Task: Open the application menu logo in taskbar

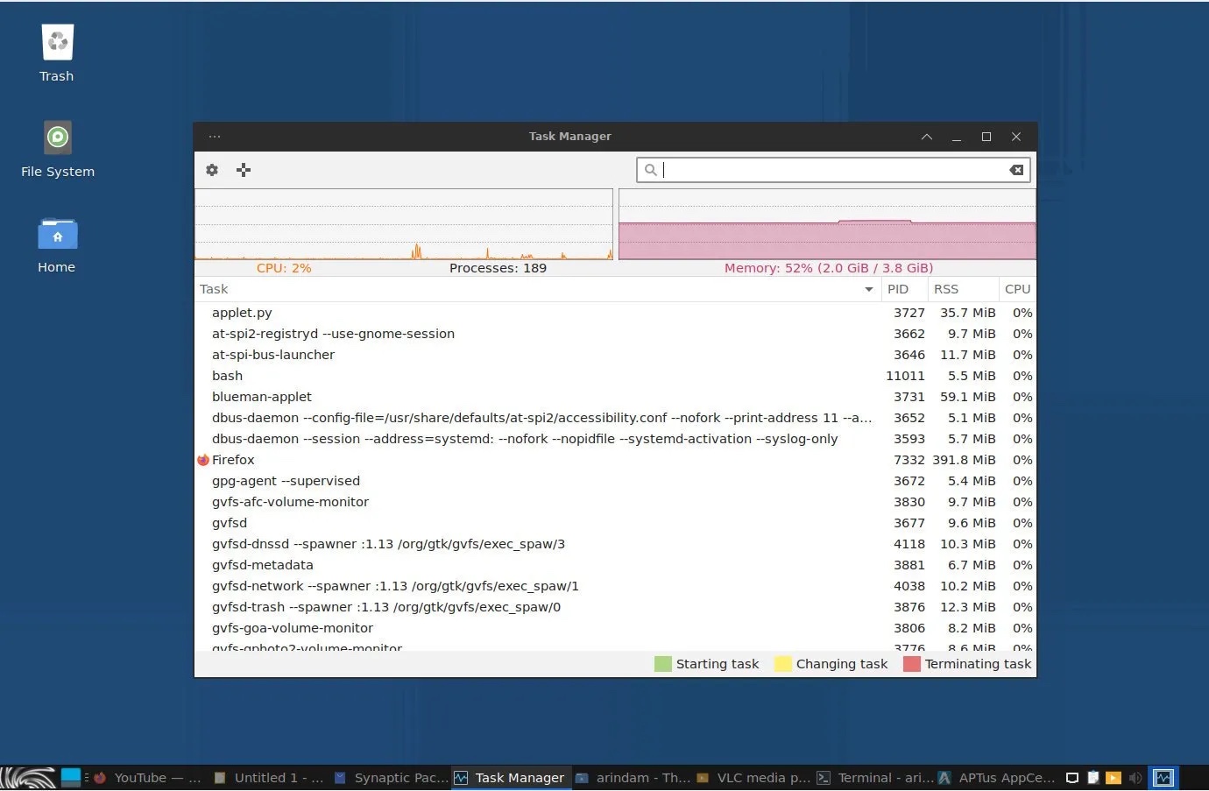Action: (26, 777)
